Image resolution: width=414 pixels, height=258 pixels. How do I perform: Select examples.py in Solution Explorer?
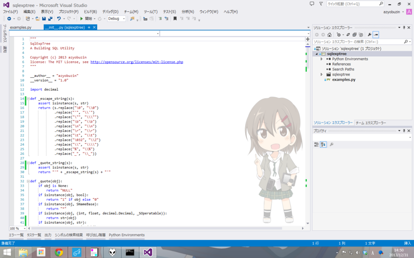(x=343, y=80)
